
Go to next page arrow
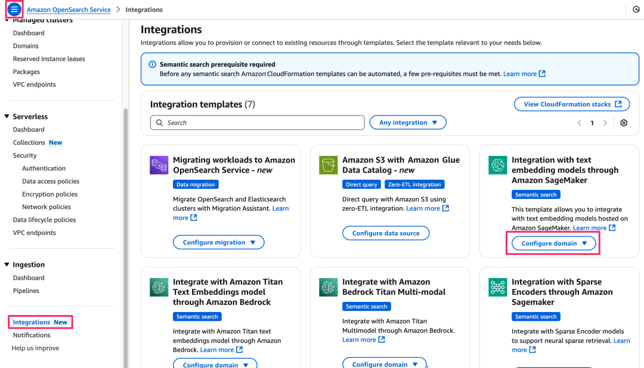(x=605, y=123)
